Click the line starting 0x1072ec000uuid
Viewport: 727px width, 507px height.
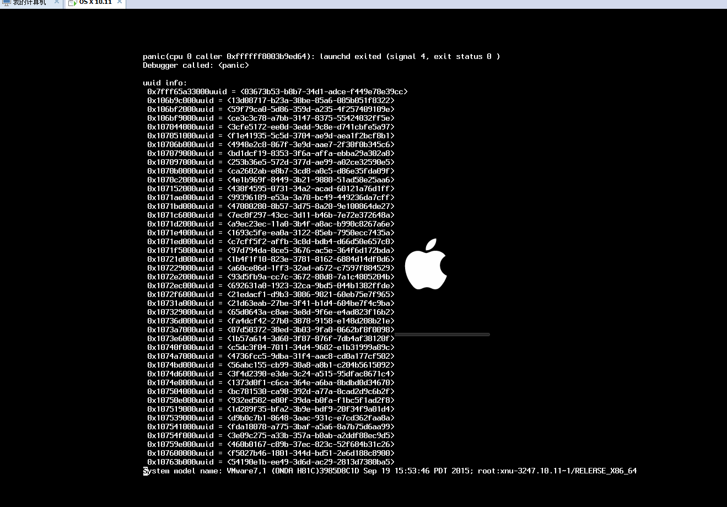[x=271, y=285]
